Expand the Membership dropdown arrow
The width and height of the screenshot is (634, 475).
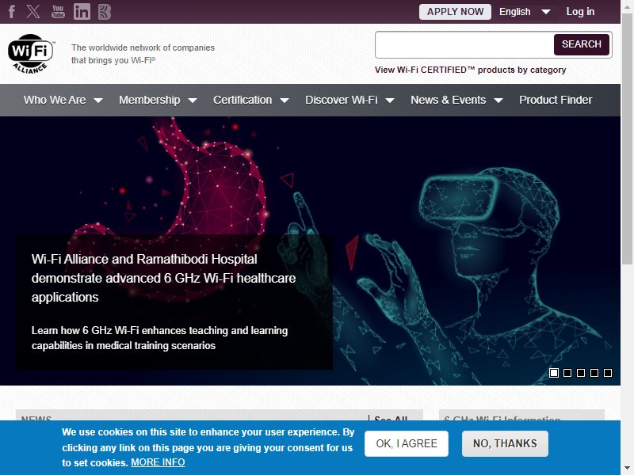coord(193,101)
